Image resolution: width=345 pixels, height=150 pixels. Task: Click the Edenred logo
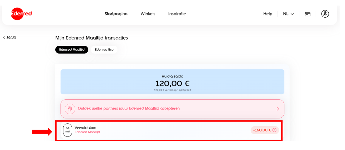click(x=21, y=14)
